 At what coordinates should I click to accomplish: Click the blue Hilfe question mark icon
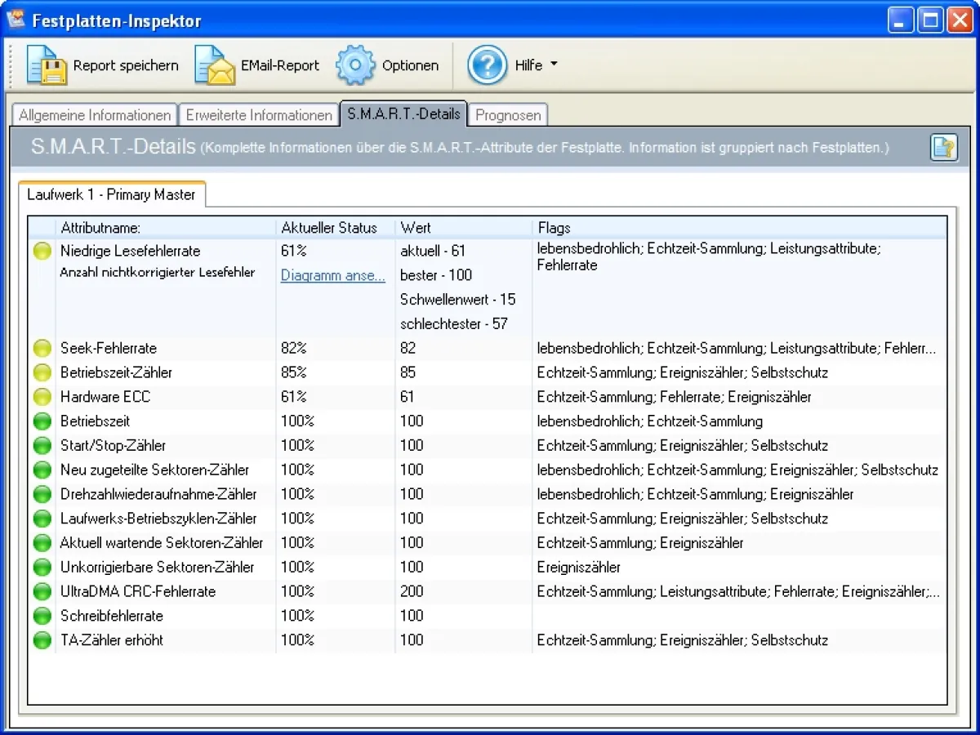pyautogui.click(x=487, y=65)
